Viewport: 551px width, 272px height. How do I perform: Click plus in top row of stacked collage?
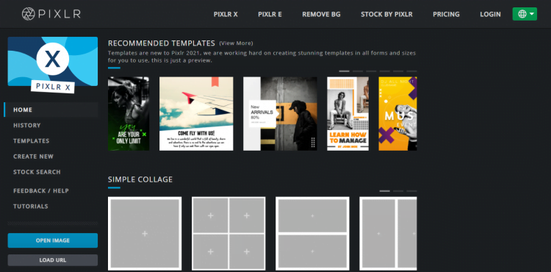(x=312, y=216)
